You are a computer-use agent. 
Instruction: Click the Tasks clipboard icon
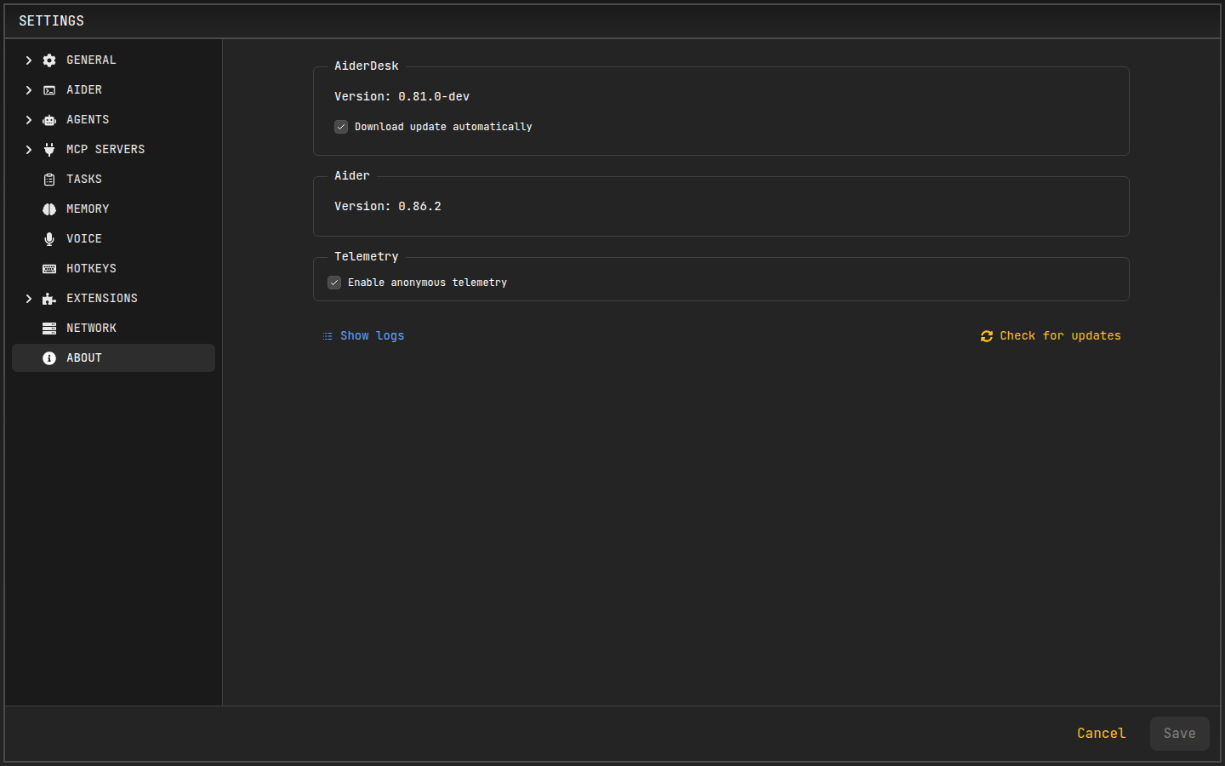(49, 180)
